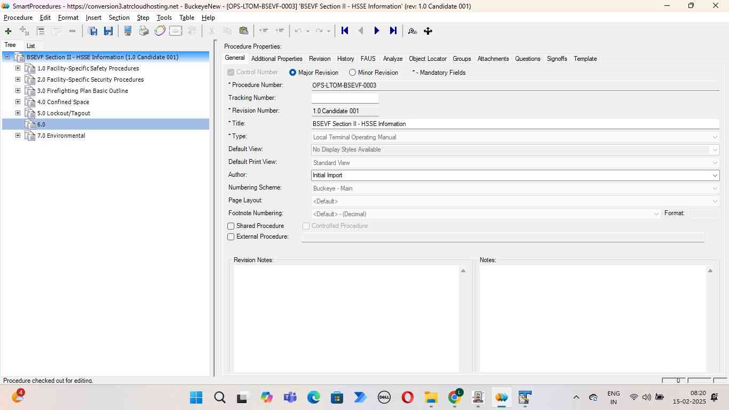Select the Minor Revision radio button
Screen dimensions: 729x410
352,73
